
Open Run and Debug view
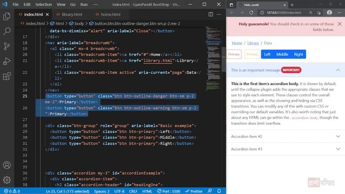point(7,61)
